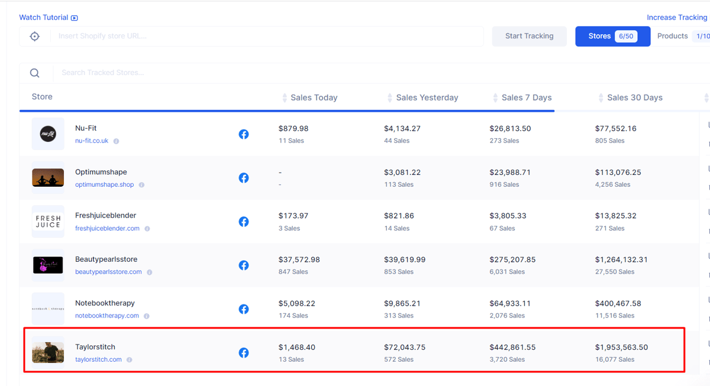
Task: Click the 27,550 Sales count
Action: pyautogui.click(x=615, y=272)
